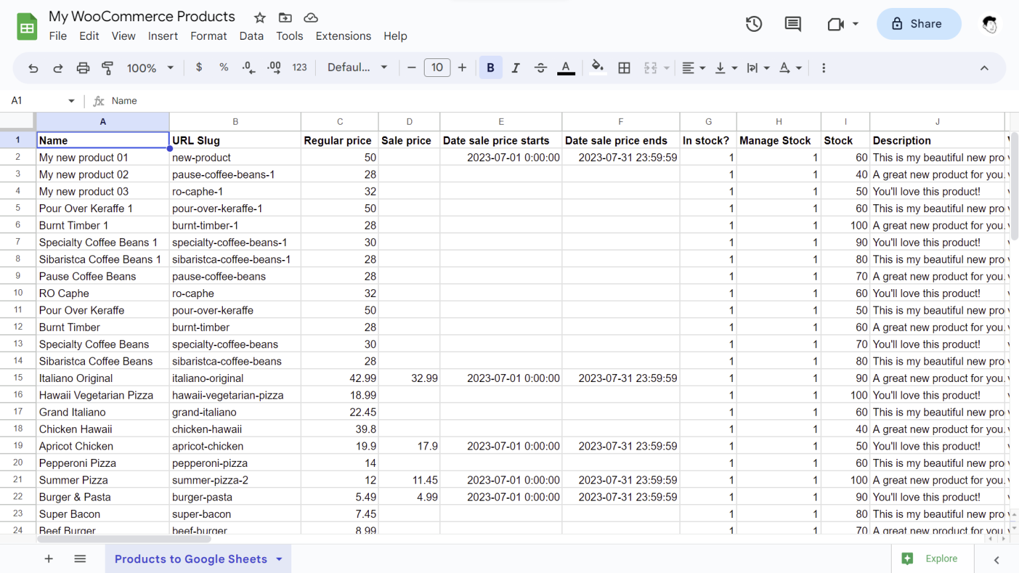Star the My WooCommerce Products spreadsheet
1019x573 pixels.
click(259, 17)
